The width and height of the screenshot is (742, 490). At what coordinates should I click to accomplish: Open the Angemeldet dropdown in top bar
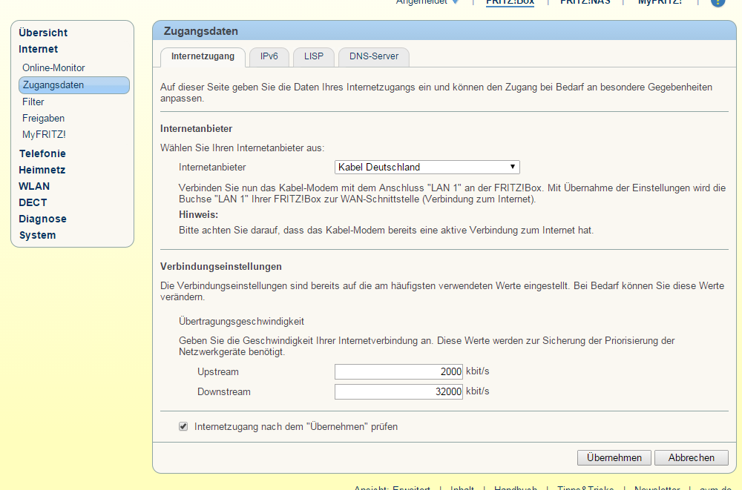click(x=427, y=2)
